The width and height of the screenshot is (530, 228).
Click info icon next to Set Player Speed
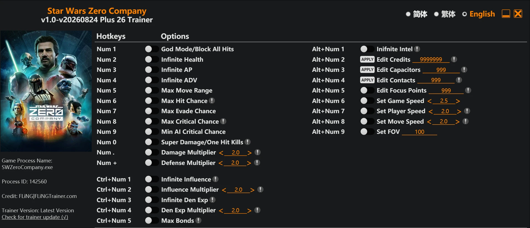pos(467,111)
